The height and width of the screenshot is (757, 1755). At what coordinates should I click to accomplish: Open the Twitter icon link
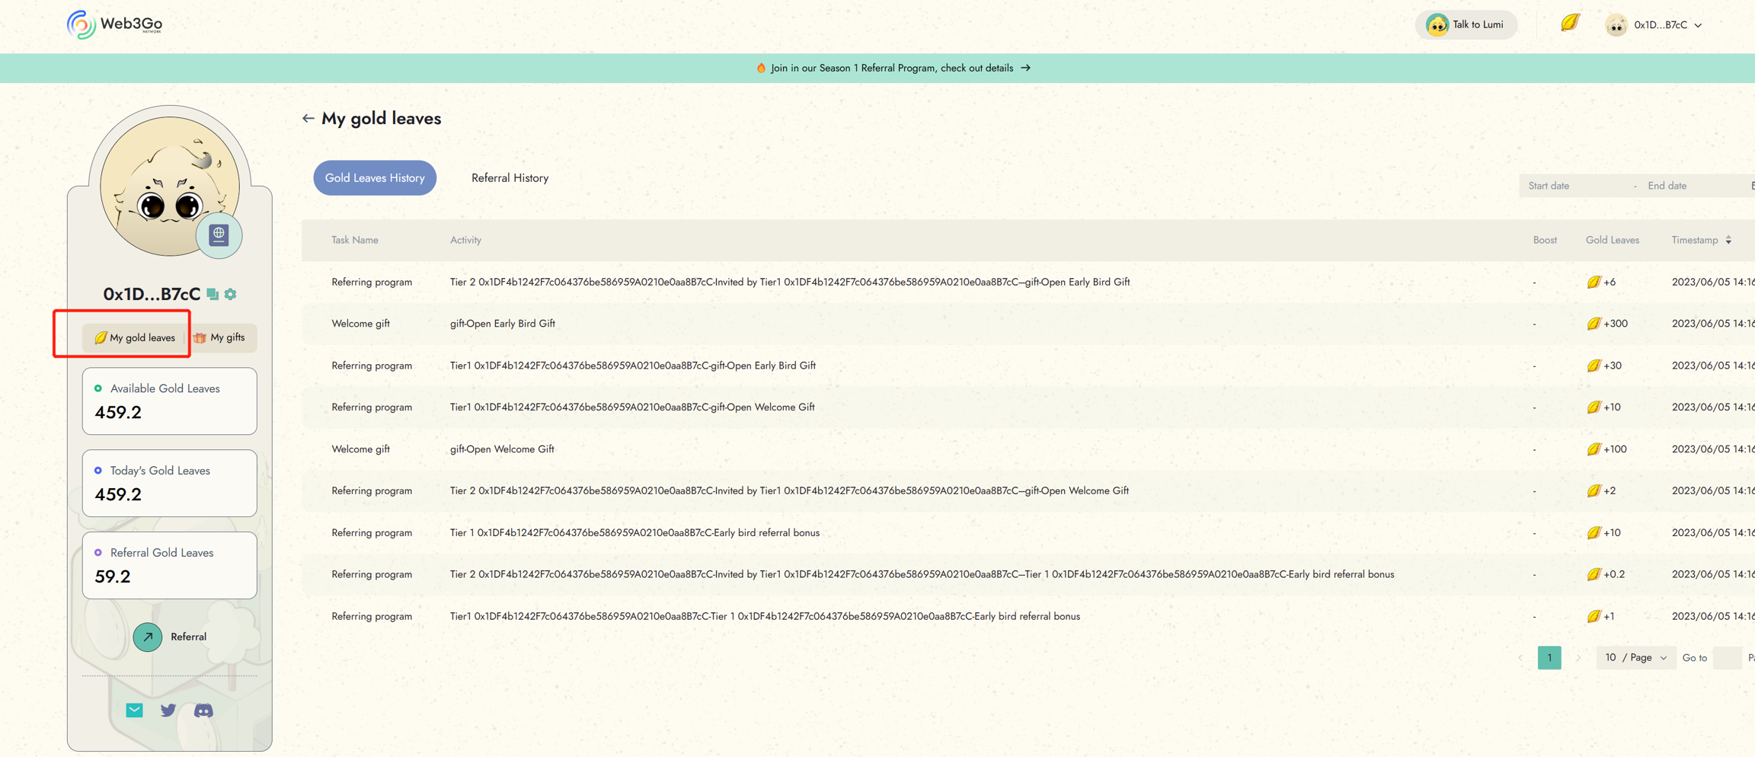[168, 711]
